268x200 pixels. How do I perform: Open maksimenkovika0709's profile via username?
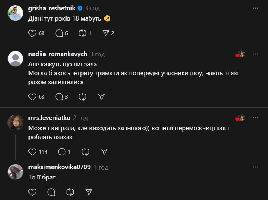[59, 167]
